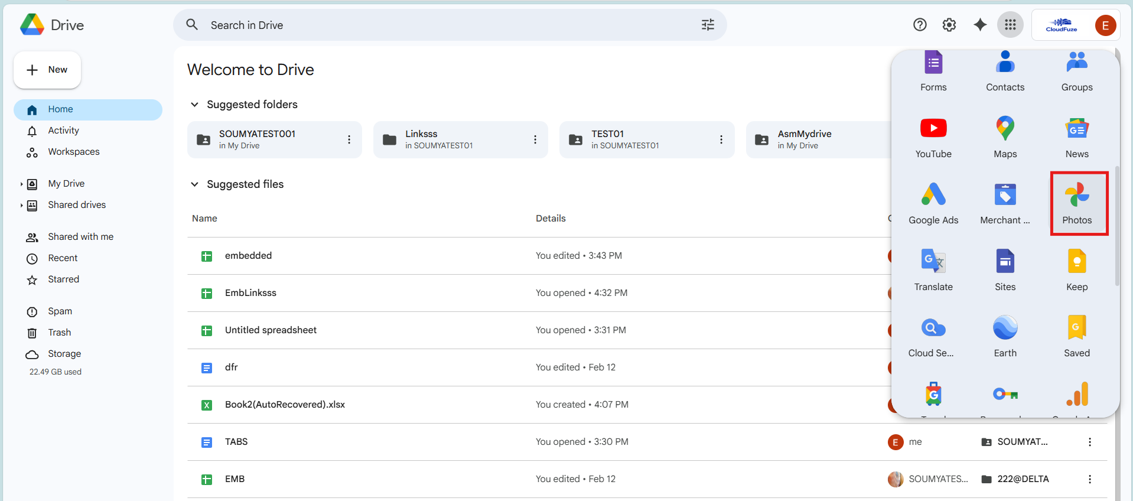The height and width of the screenshot is (501, 1133).
Task: Open the Password key app icon
Action: coord(1005,395)
